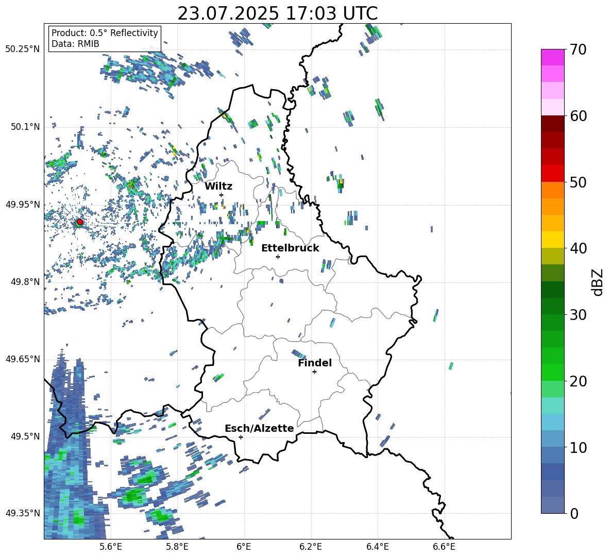This screenshot has height=557, width=610.
Task: Click the 50.1°N latitude label
Action: tap(25, 127)
